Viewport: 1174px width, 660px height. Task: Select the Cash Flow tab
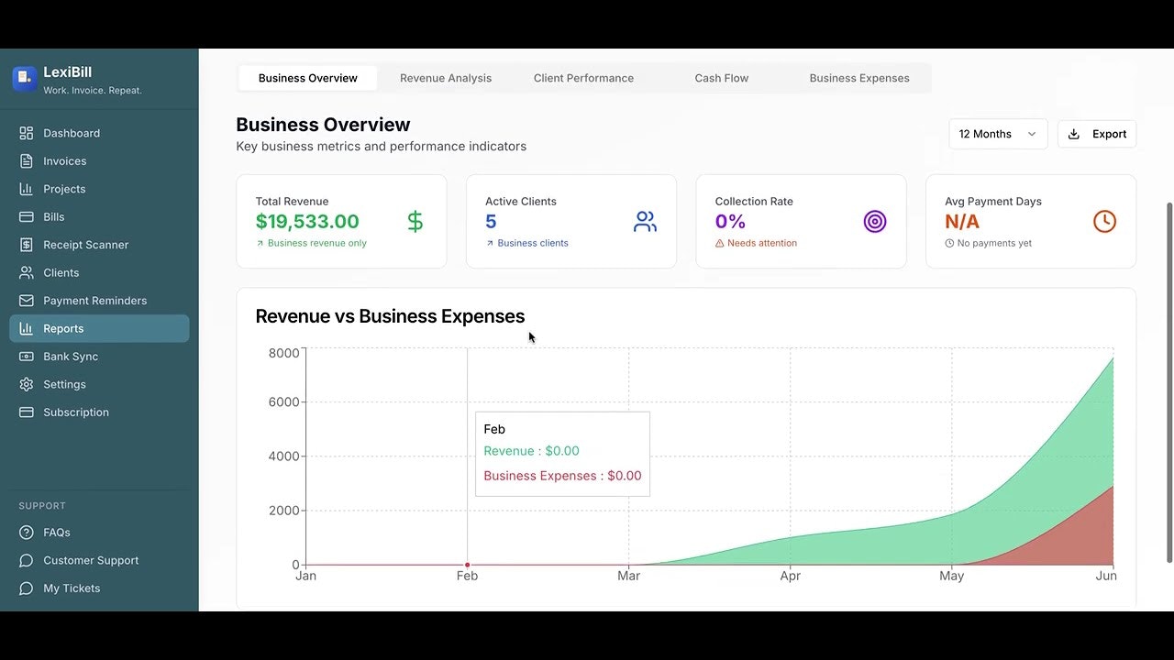pos(722,78)
